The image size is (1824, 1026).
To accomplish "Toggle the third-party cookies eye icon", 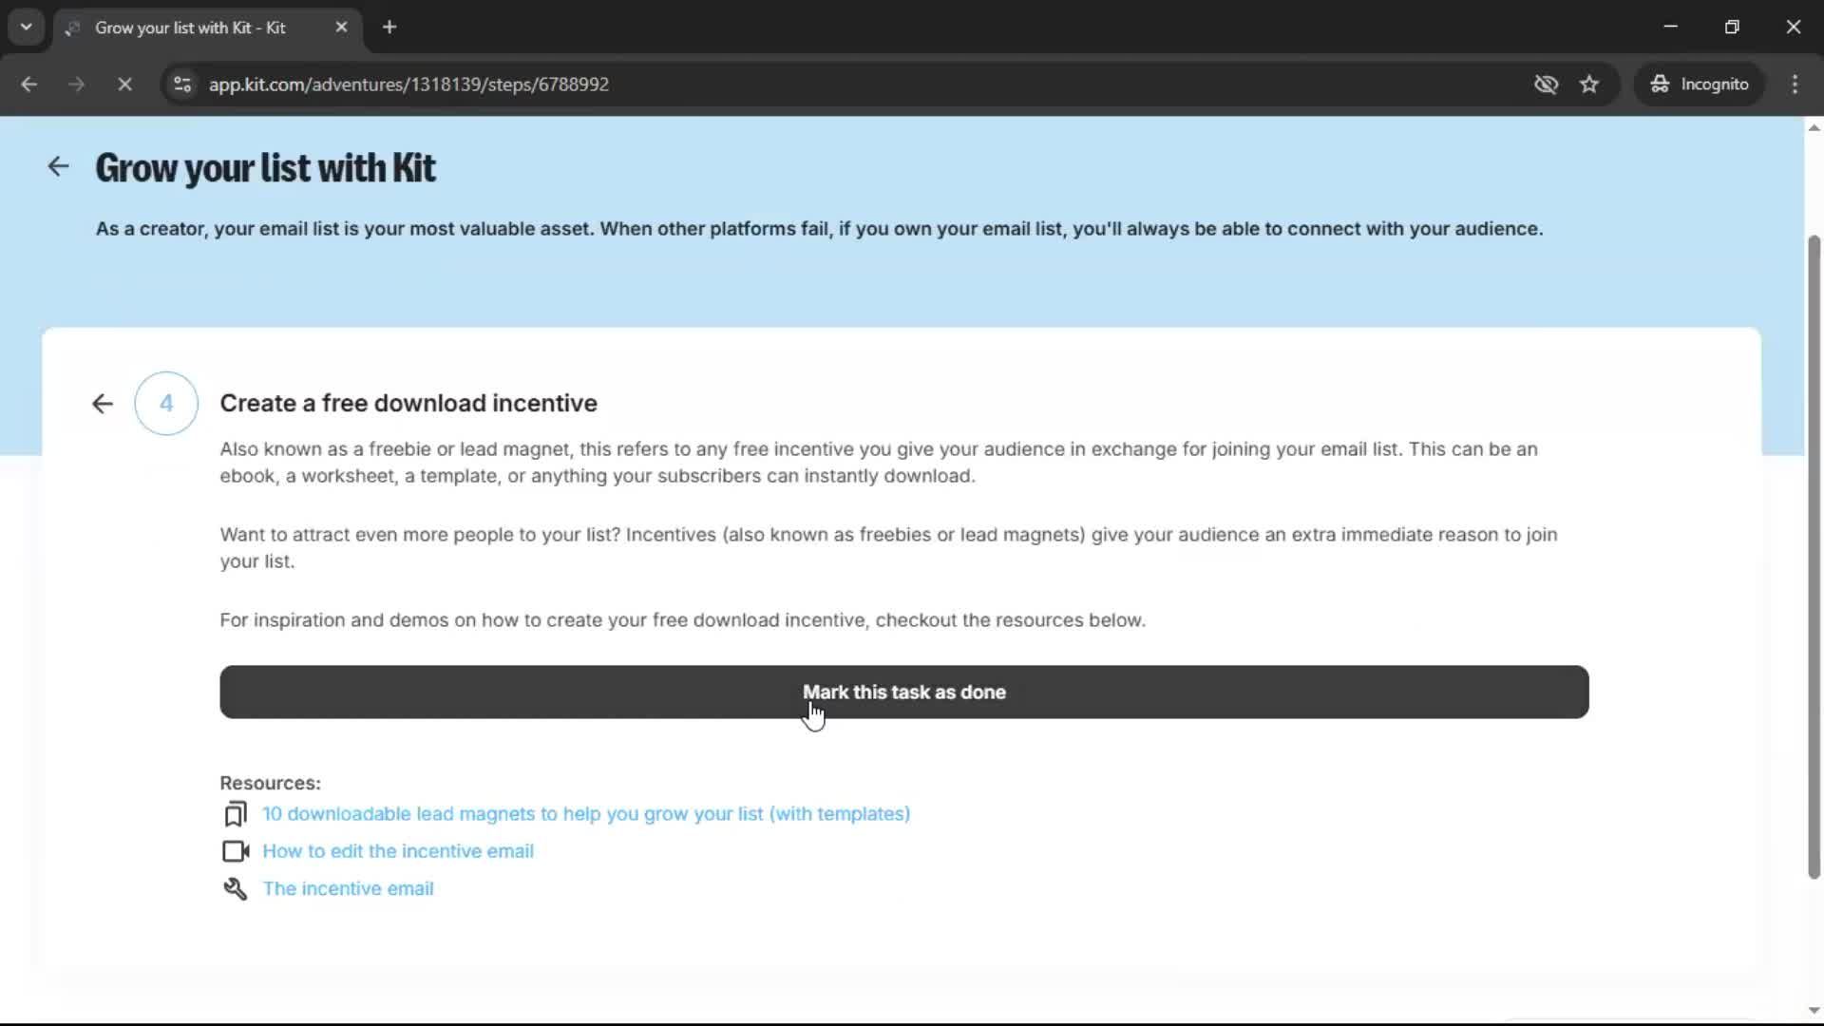I will (x=1547, y=84).
